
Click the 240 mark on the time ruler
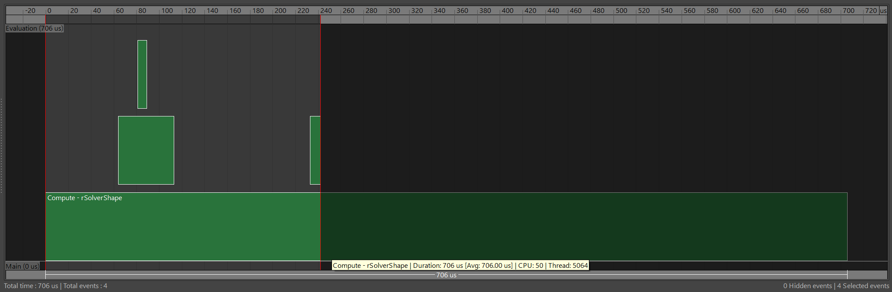point(326,11)
